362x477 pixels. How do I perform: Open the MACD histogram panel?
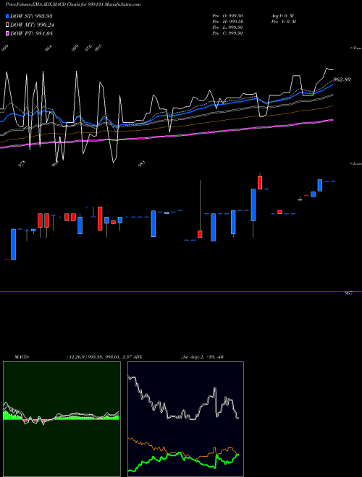tap(62, 419)
